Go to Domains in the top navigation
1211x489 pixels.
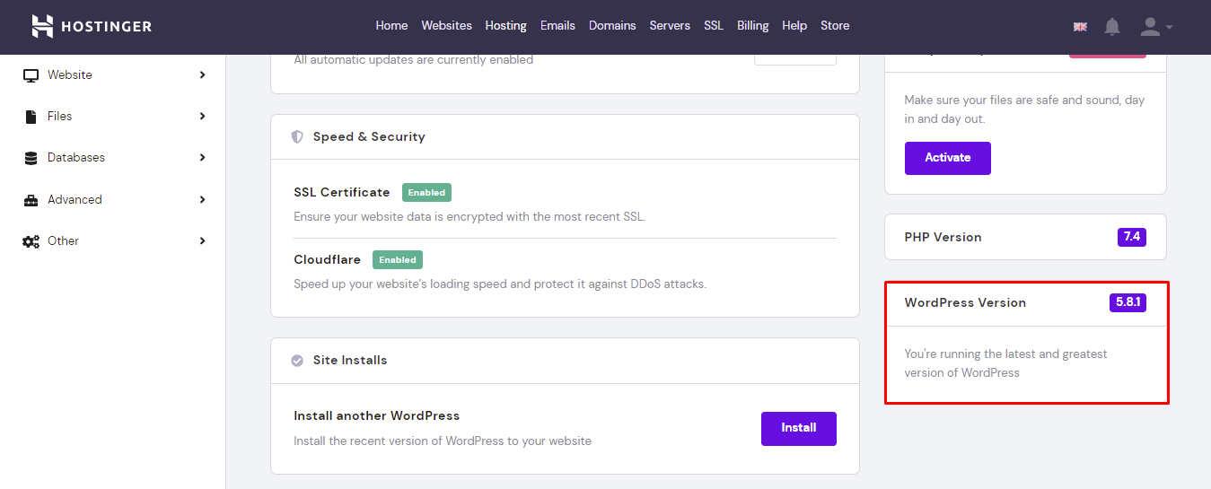pyautogui.click(x=612, y=26)
